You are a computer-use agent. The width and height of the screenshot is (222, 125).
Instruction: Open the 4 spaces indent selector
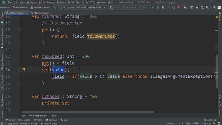coord(206,124)
